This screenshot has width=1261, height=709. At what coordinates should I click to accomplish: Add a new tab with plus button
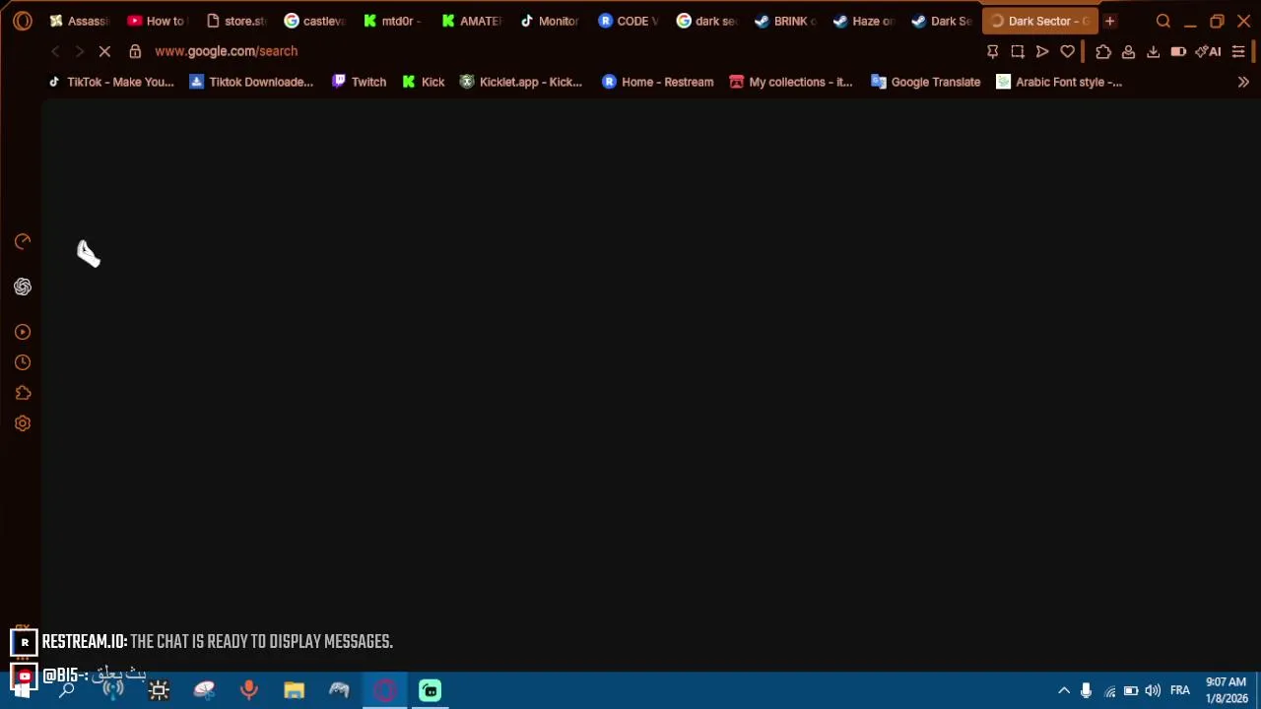click(x=1109, y=21)
